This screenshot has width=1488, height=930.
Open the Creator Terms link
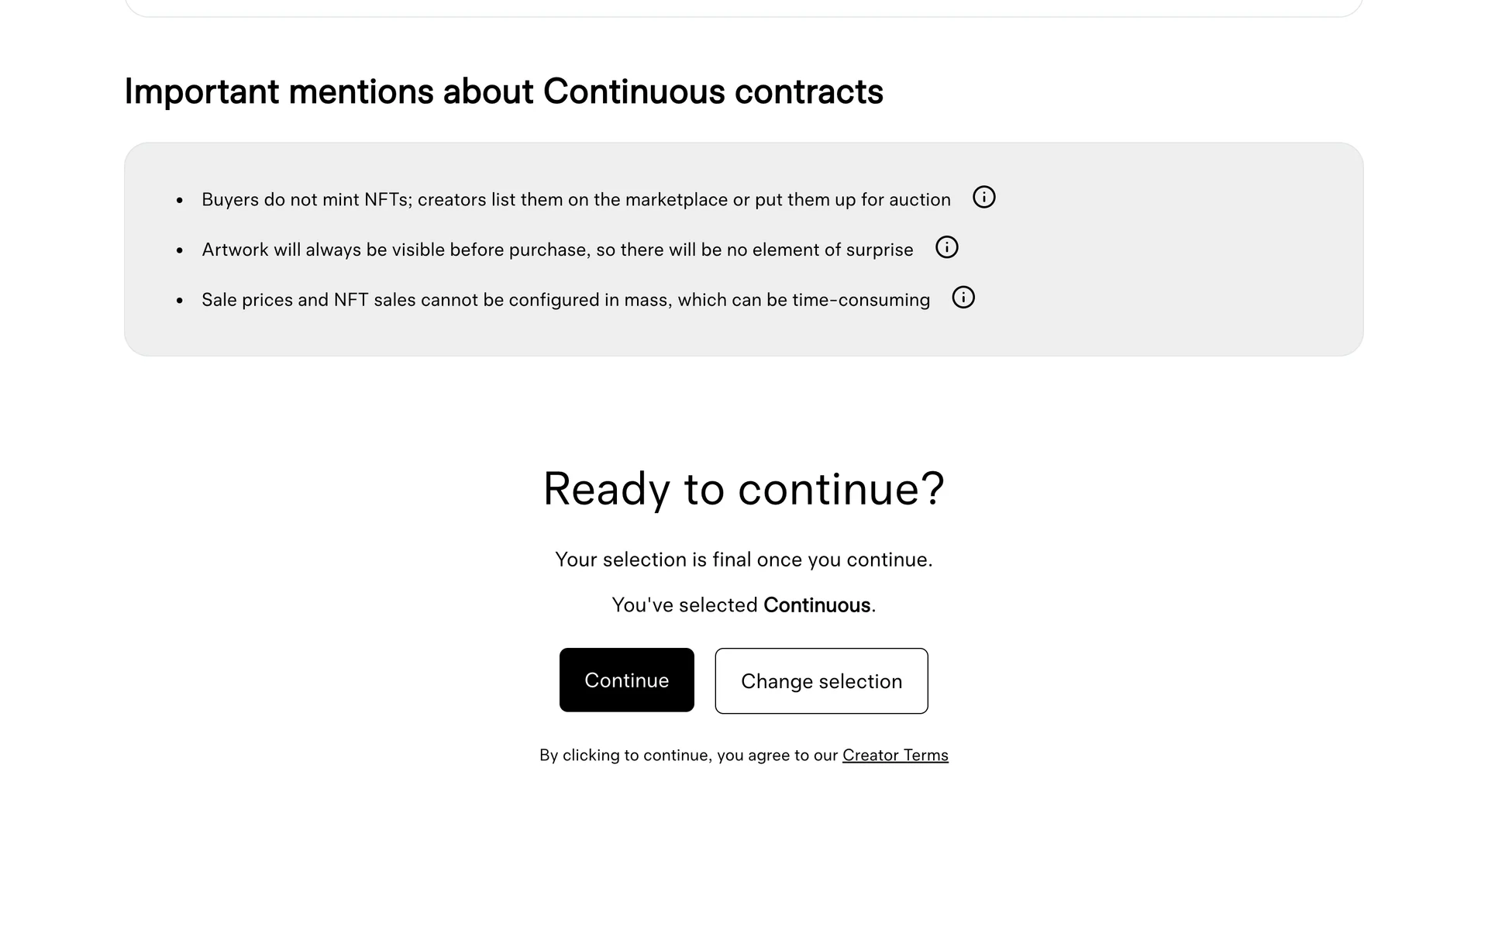[895, 756]
